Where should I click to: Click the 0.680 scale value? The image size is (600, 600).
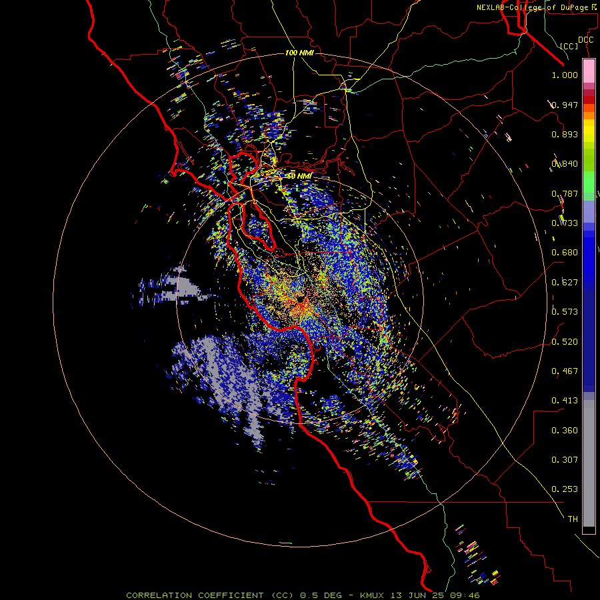point(565,253)
